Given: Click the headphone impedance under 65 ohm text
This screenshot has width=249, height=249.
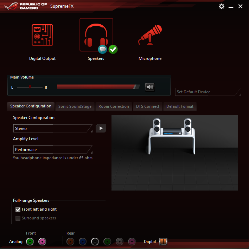Looking at the screenshot, I should click(x=52, y=158).
